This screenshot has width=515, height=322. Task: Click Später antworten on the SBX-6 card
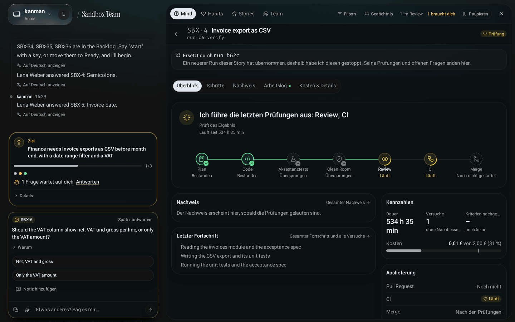click(x=135, y=220)
